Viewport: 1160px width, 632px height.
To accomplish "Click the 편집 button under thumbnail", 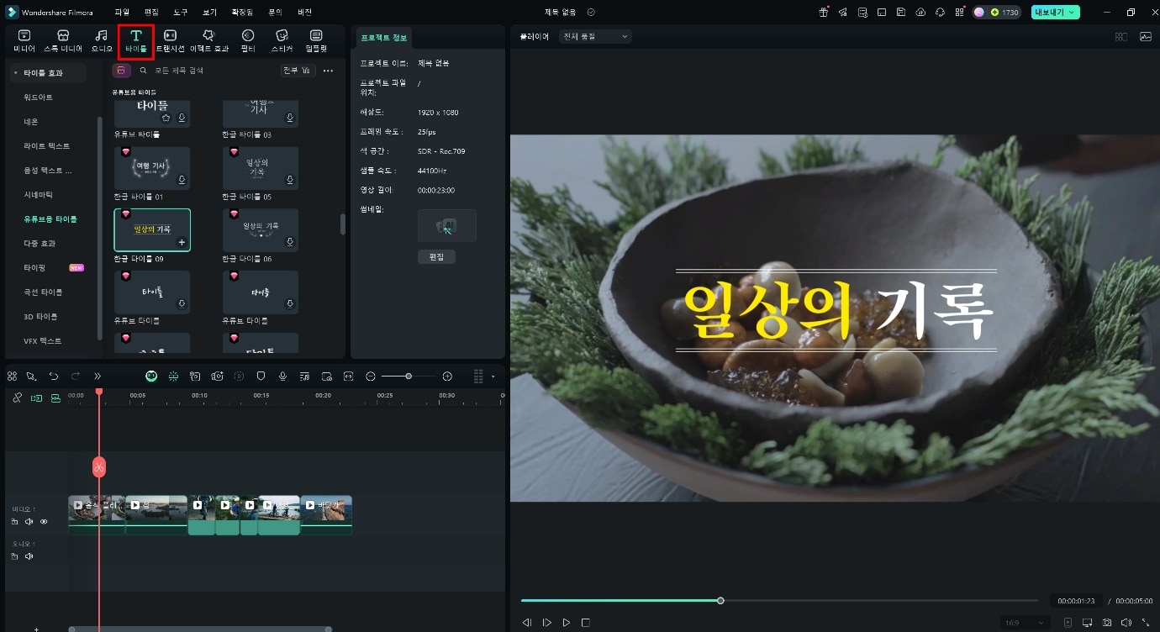I will 436,256.
